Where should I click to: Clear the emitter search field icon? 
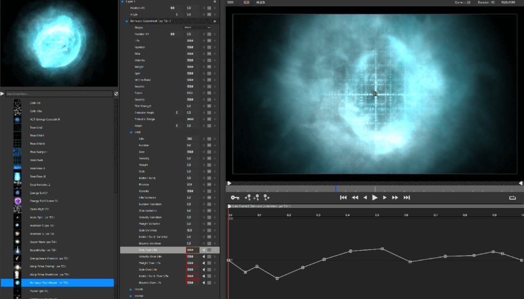pos(116,94)
